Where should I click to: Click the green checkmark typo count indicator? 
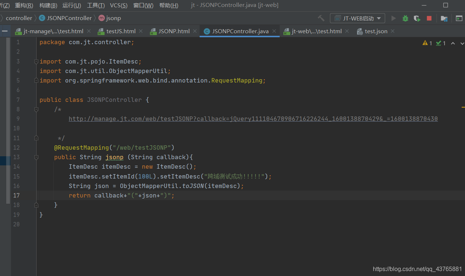[x=441, y=43]
